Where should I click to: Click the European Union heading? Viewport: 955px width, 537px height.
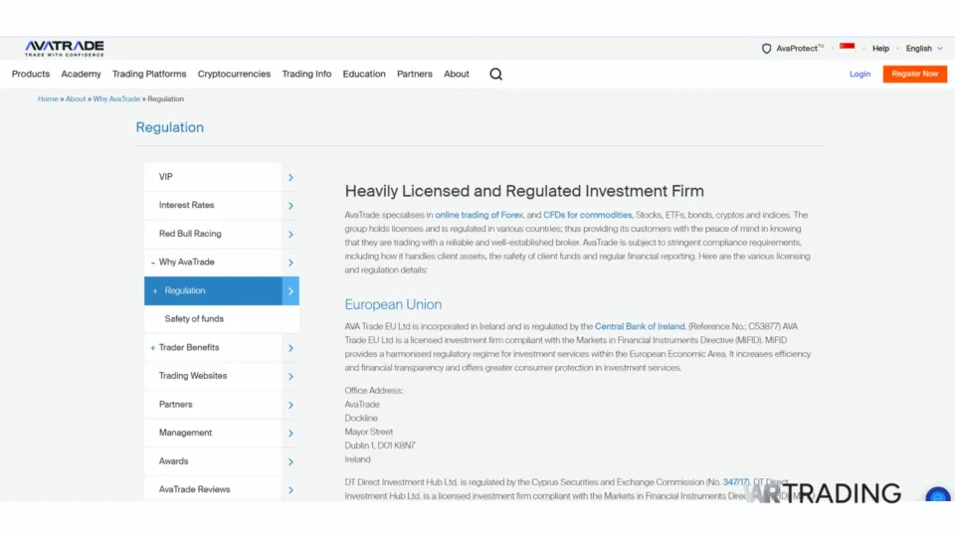[x=394, y=304]
